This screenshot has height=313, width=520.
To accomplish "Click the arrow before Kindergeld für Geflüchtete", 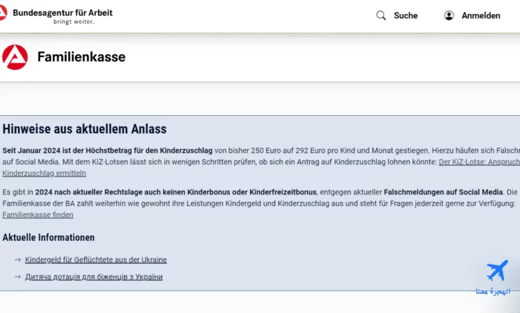I will [17, 260].
